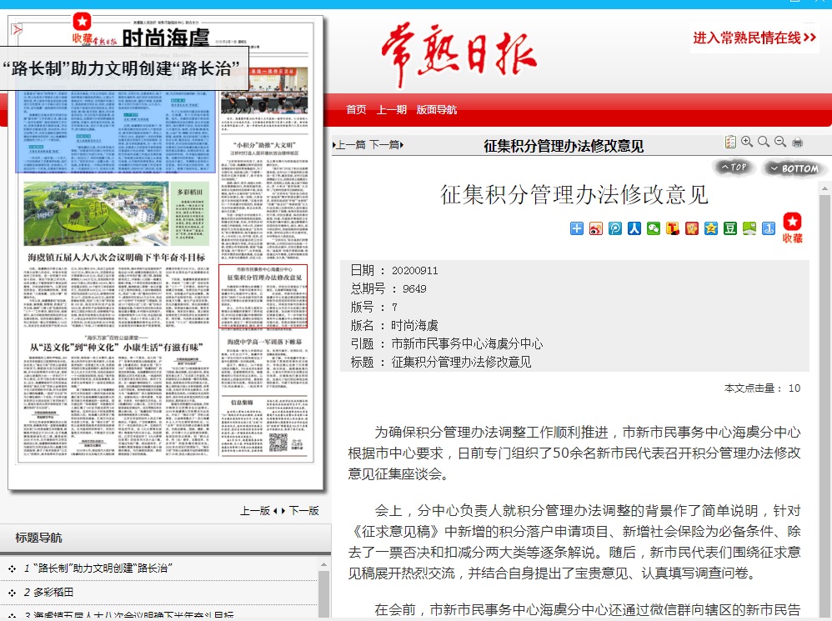The image size is (832, 621).
Task: Share the article to Douban (豆 icon)
Action: point(730,228)
